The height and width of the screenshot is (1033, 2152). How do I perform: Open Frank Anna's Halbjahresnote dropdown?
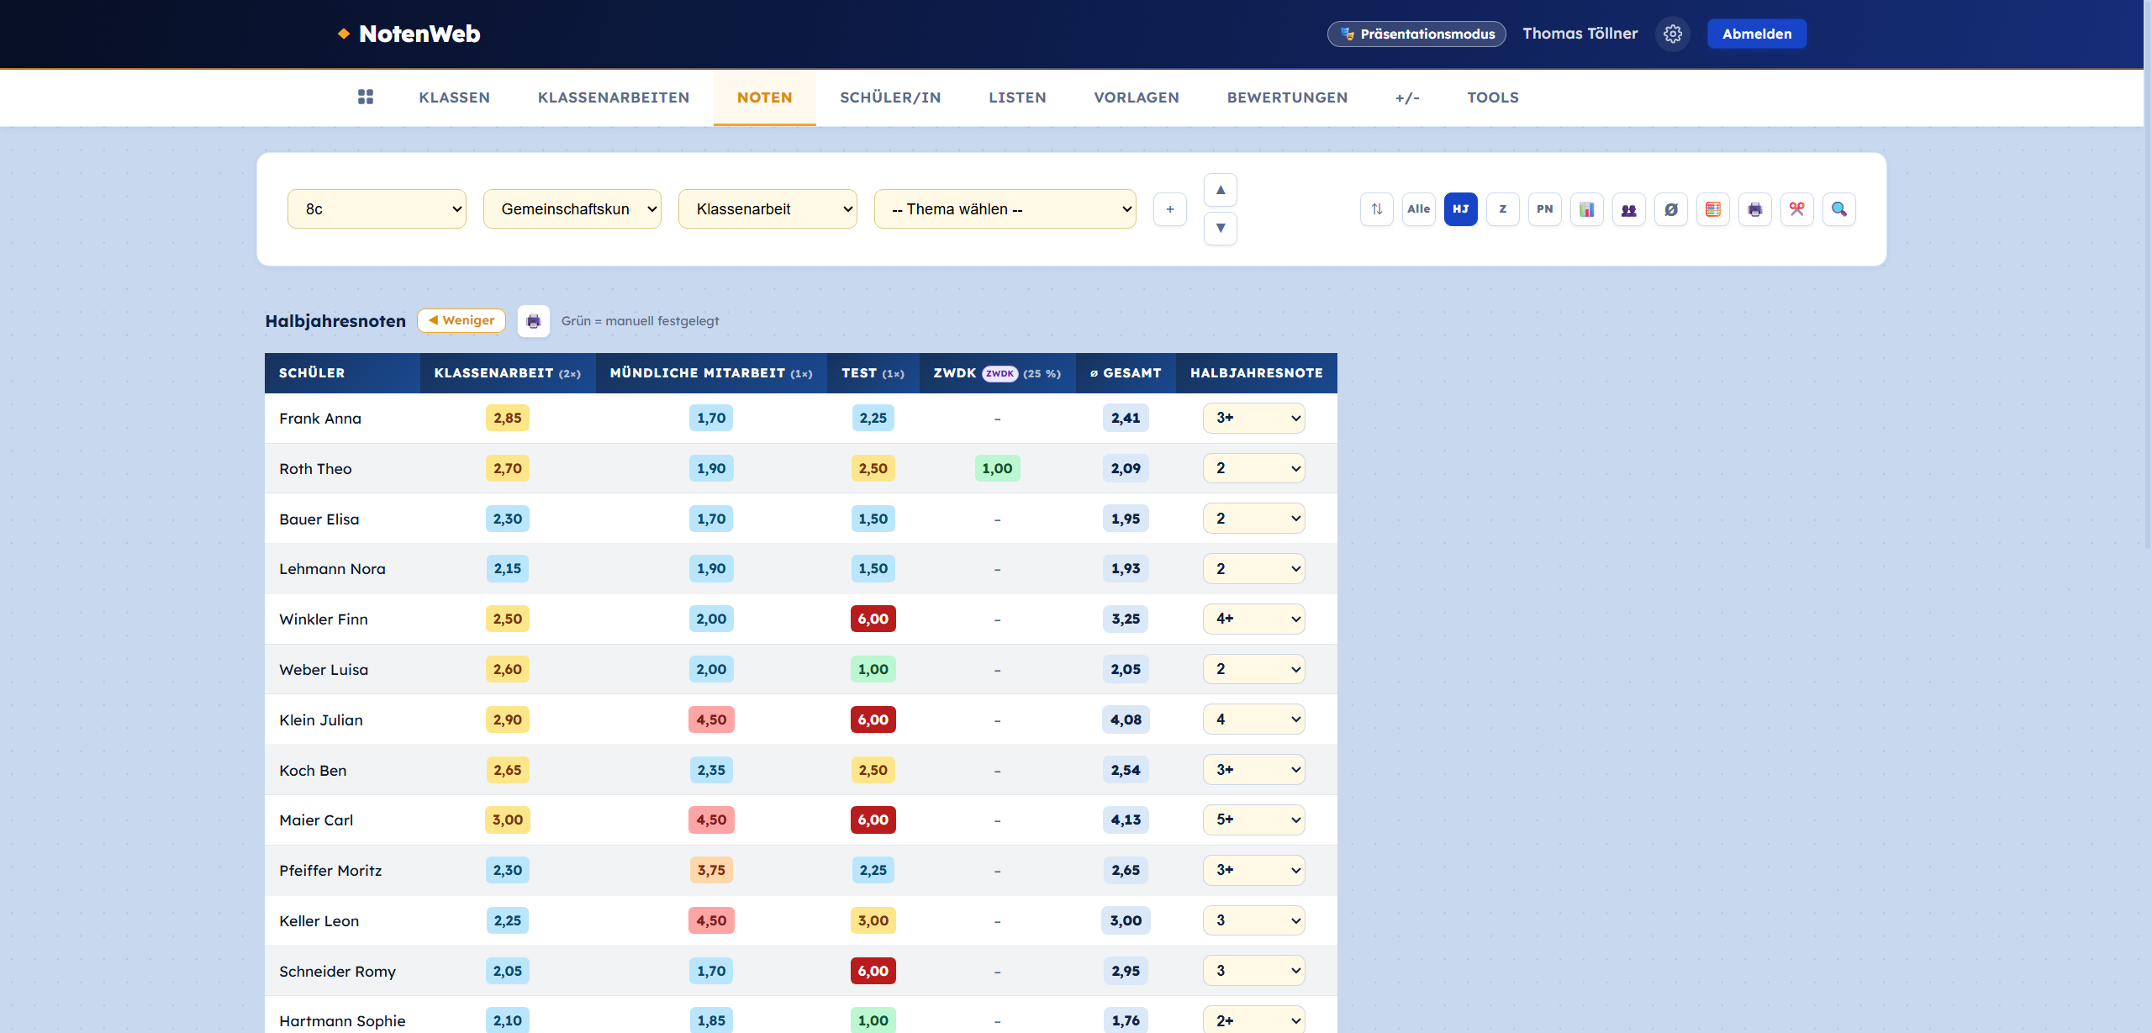(1253, 418)
